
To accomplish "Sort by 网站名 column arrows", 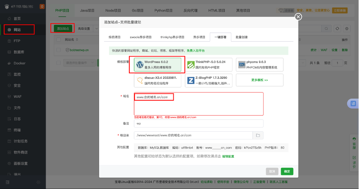I will tap(77, 40).
